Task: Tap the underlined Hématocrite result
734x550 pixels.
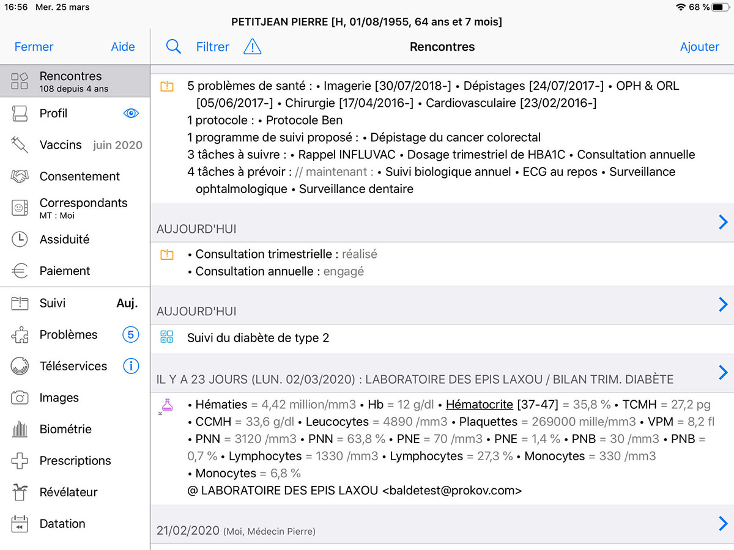Action: coord(479,405)
